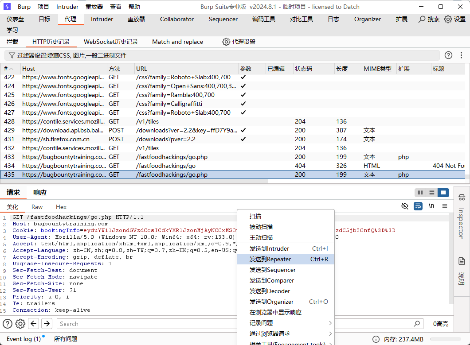Screen dimensions: 470x345
Task: Open proxy settings gear icon
Action: (226, 42)
